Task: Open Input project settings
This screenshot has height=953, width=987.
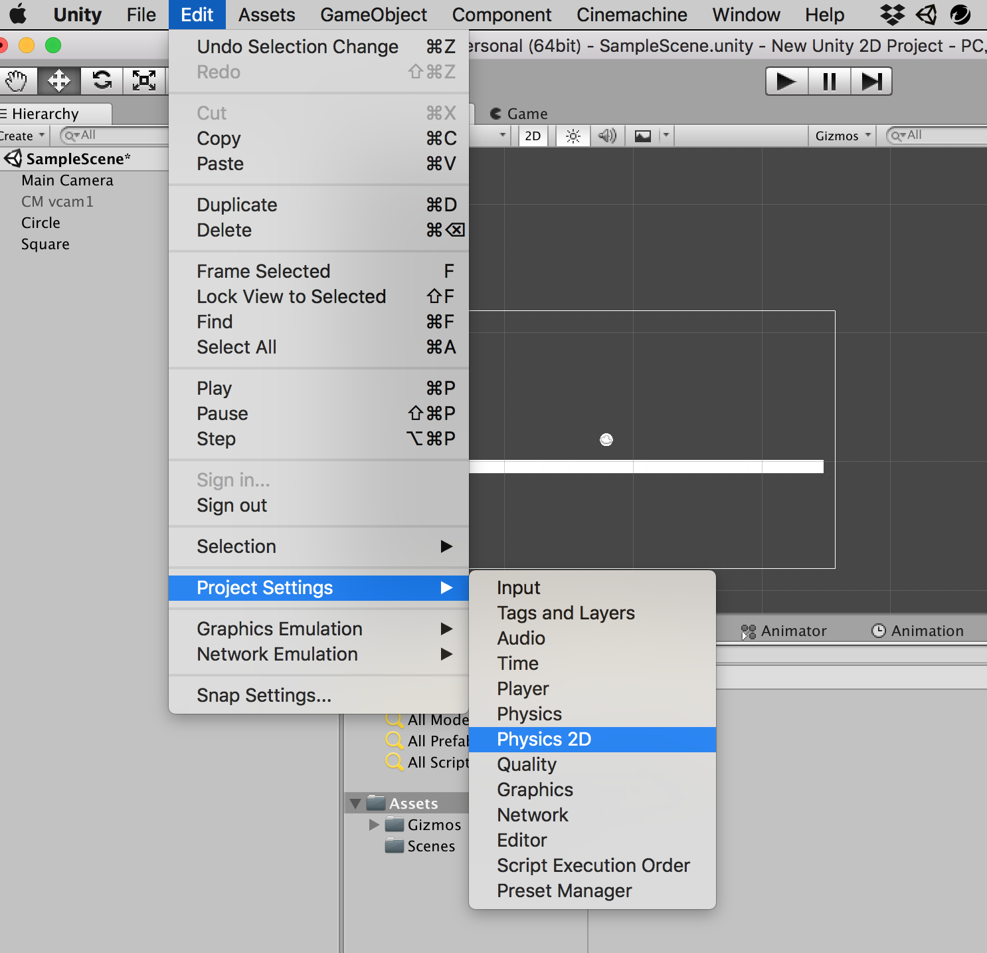Action: (x=592, y=587)
